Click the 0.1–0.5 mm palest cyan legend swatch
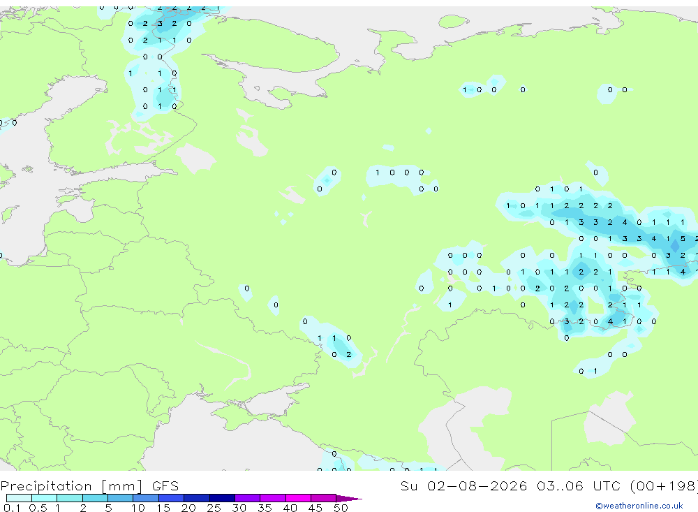 (19, 498)
